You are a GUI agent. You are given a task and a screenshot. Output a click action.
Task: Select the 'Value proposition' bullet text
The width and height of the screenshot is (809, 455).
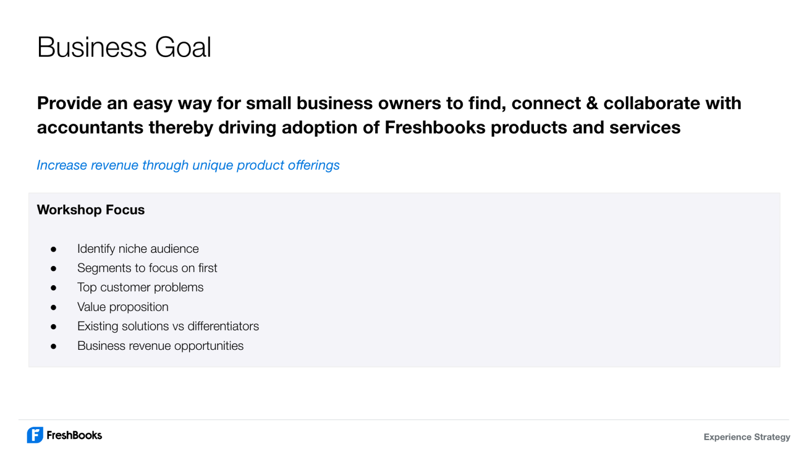point(123,307)
